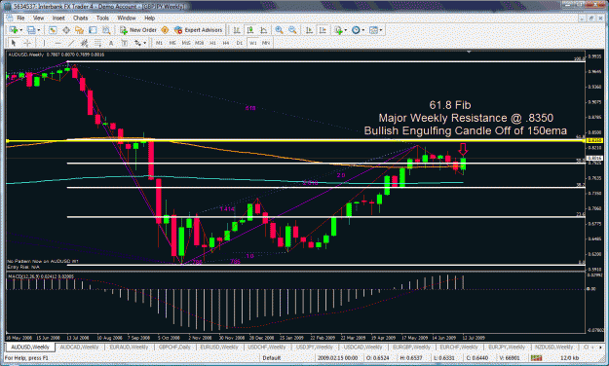The height and width of the screenshot is (366, 609).
Task: Expand the New Chart dropdown arrow
Action: pyautogui.click(x=21, y=30)
